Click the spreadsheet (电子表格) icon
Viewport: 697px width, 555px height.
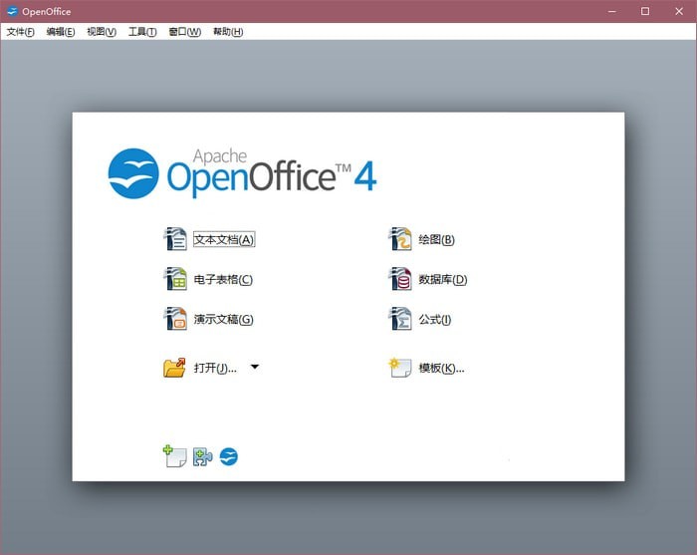(x=175, y=279)
